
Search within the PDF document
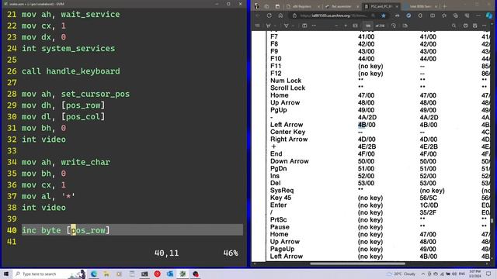click(454, 26)
